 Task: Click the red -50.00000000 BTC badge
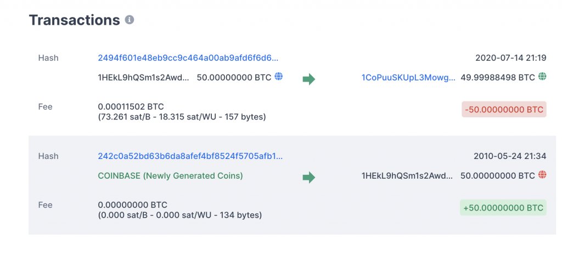click(504, 110)
